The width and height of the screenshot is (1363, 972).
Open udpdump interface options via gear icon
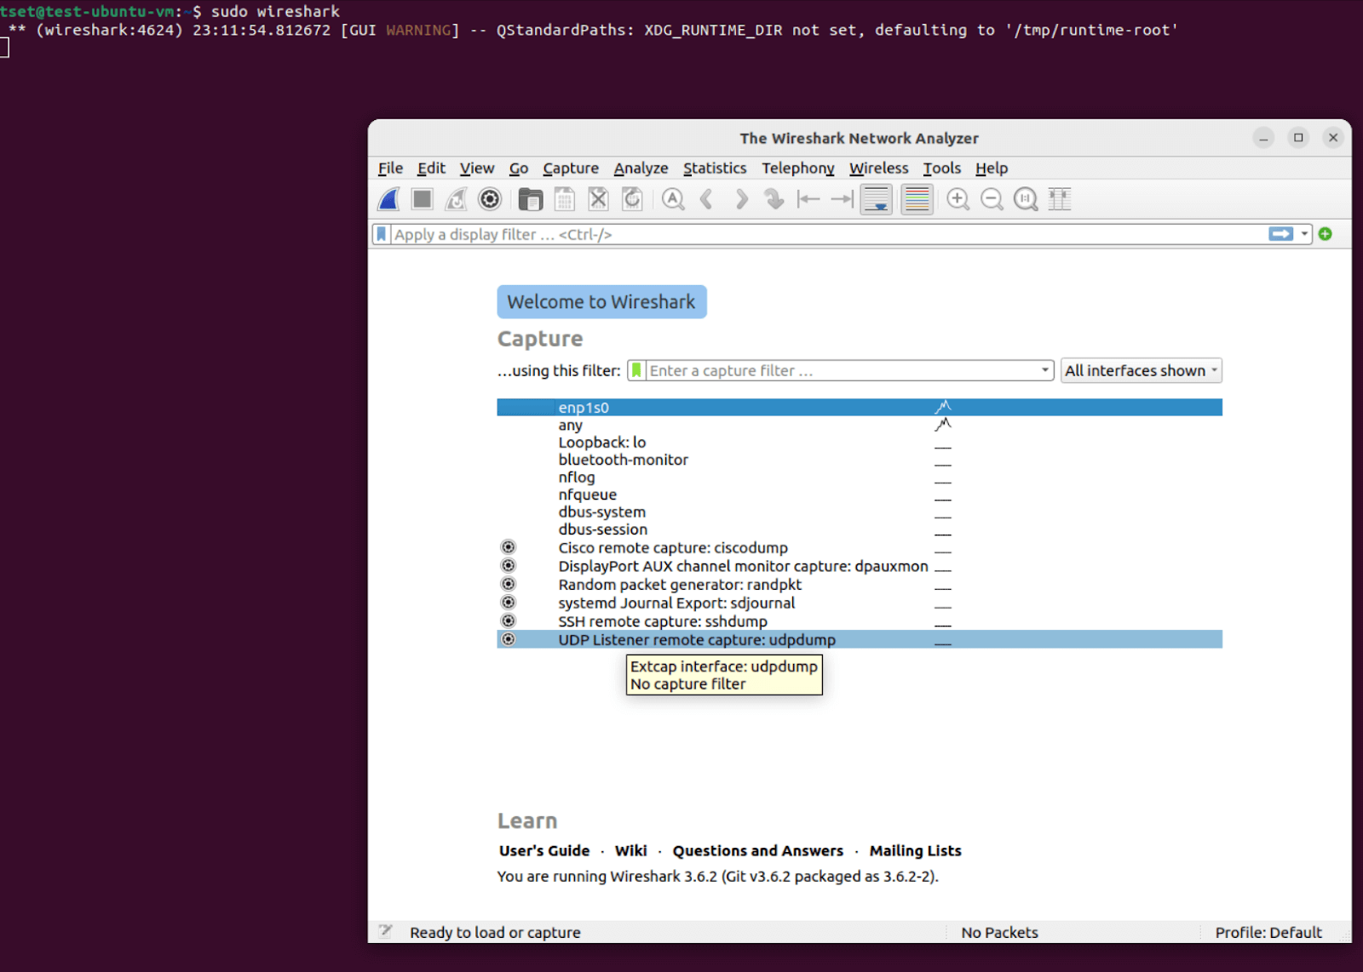click(509, 638)
